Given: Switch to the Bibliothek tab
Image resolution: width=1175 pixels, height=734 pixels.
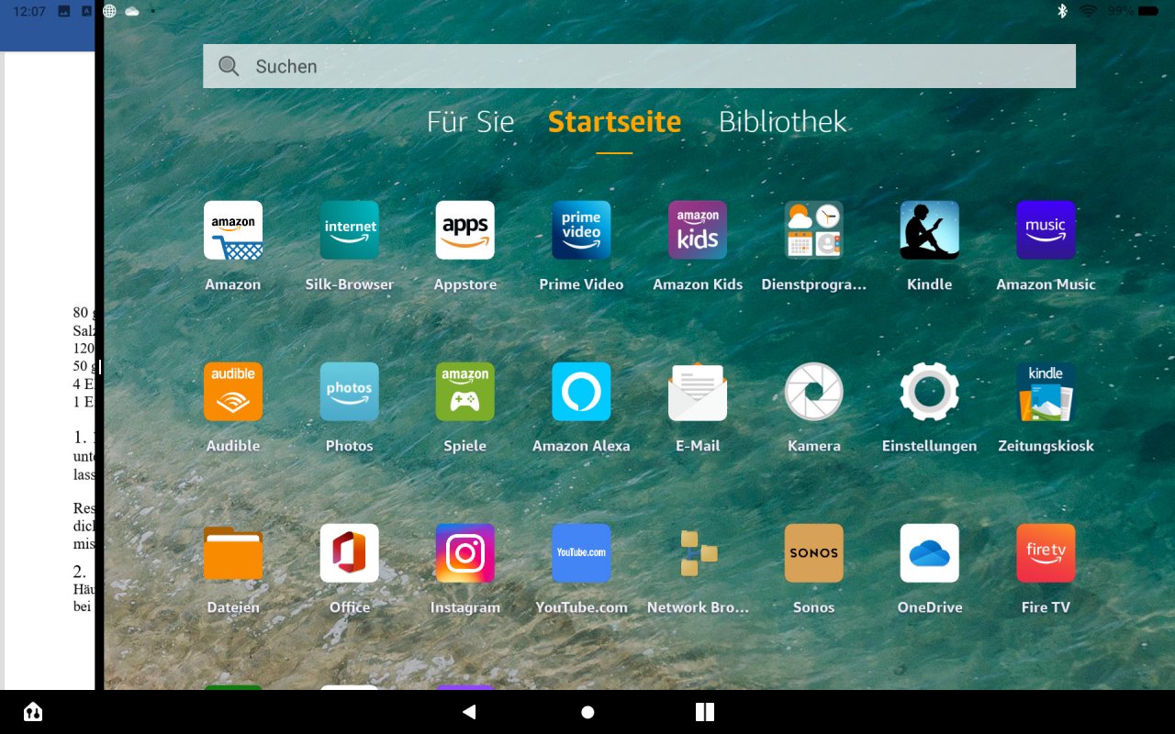Looking at the screenshot, I should pos(782,122).
